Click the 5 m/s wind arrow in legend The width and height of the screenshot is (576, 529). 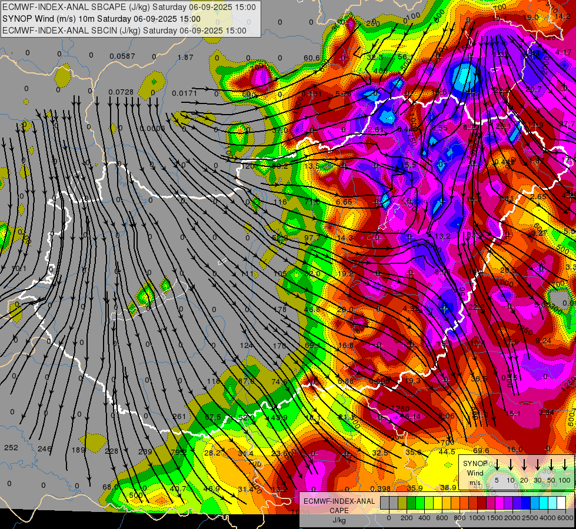[x=497, y=464]
